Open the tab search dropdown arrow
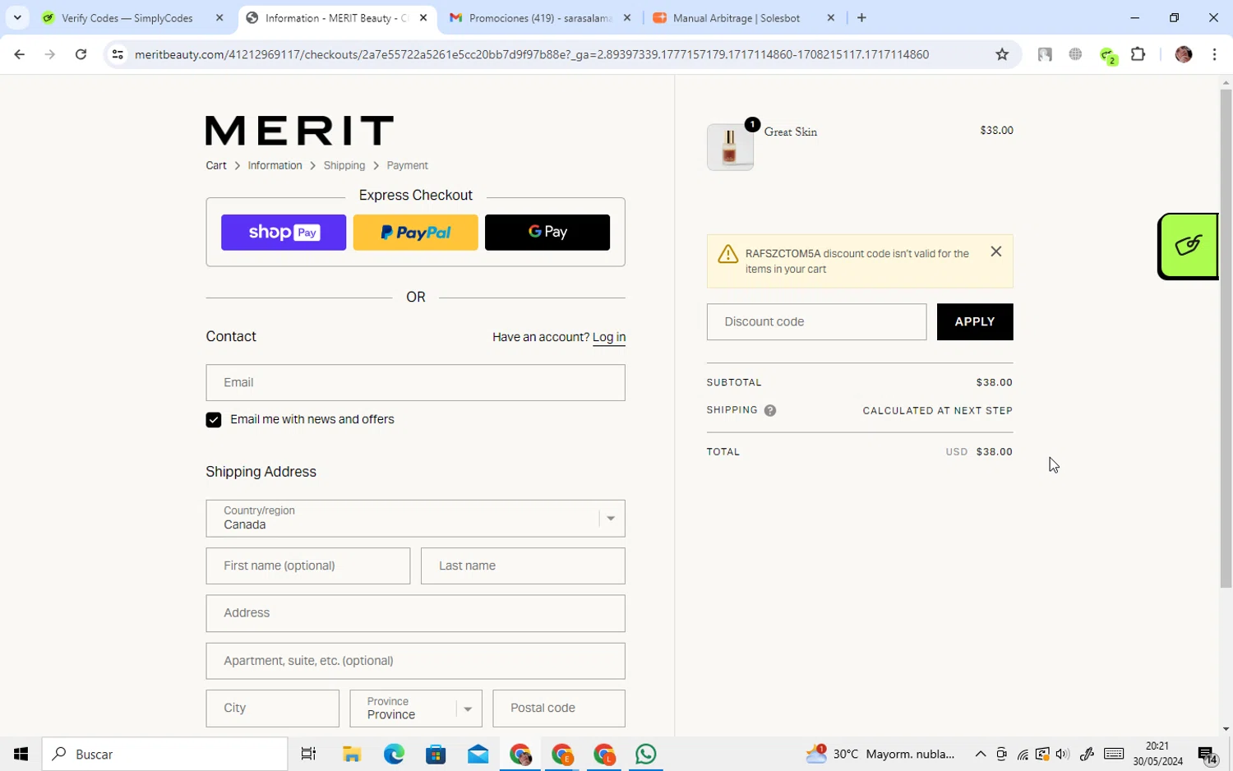This screenshot has width=1233, height=771. [x=17, y=17]
